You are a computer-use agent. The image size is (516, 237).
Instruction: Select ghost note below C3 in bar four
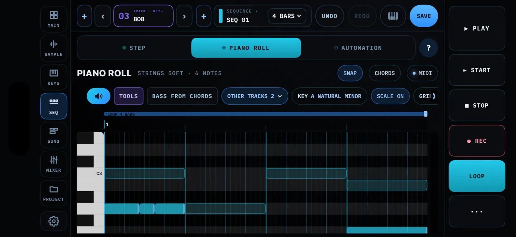387,185
